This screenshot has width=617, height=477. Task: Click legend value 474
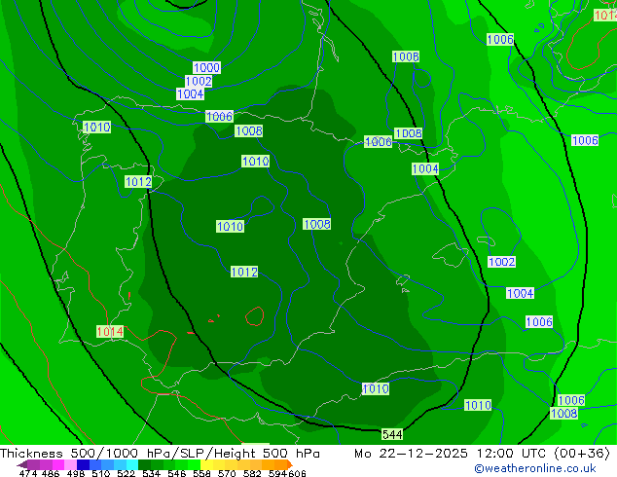point(28,473)
